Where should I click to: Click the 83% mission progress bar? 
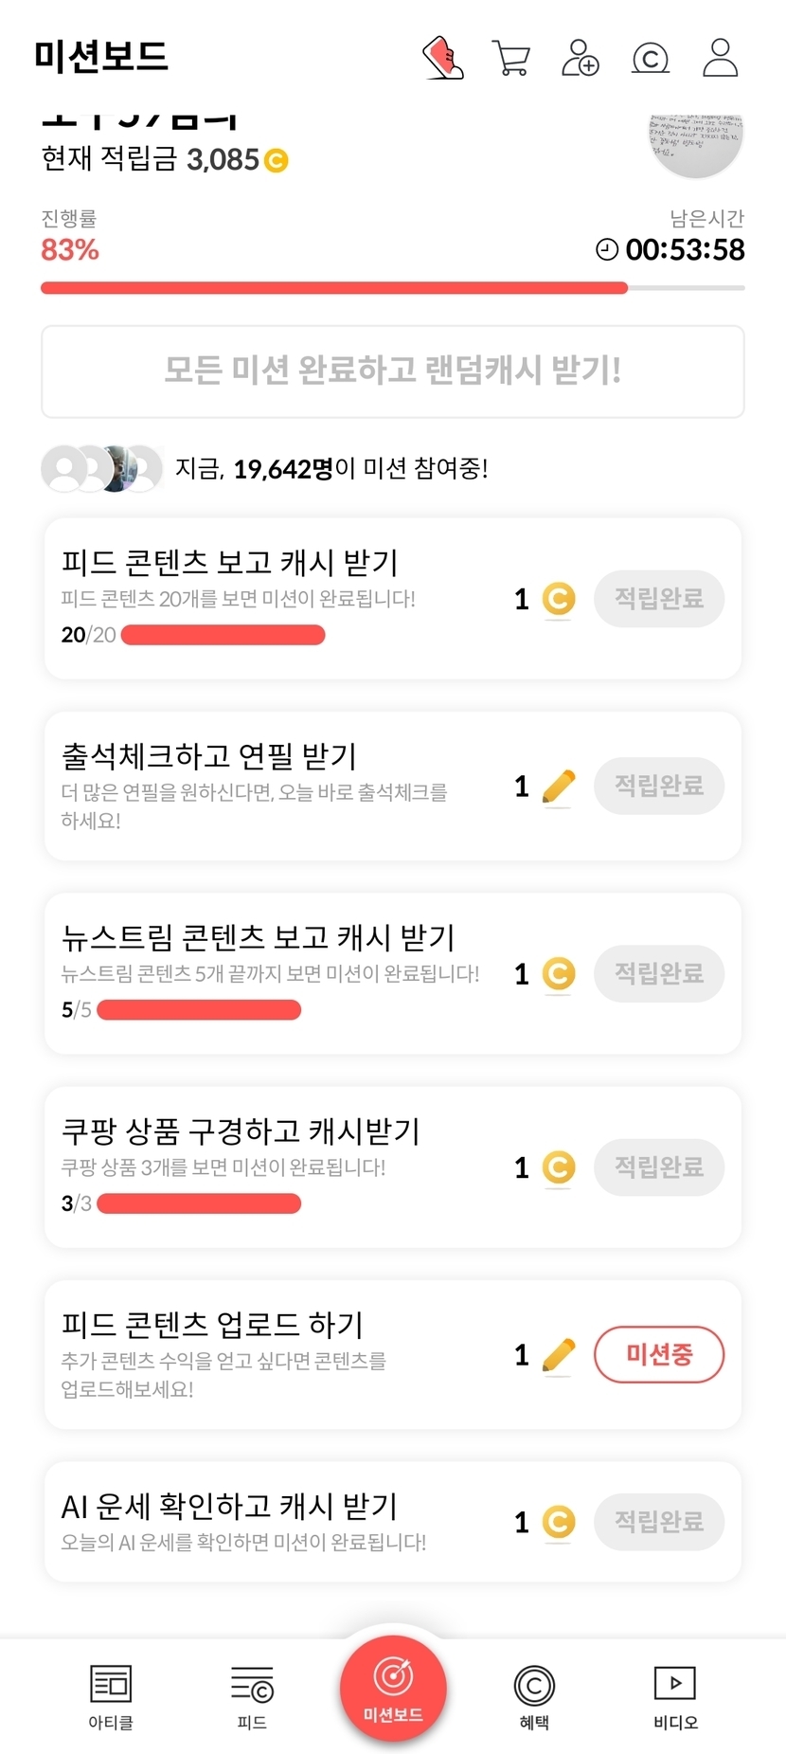393,288
